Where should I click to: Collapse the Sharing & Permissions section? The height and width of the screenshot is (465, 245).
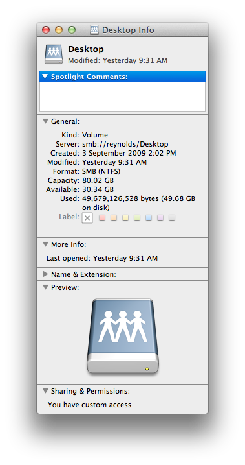coord(45,391)
